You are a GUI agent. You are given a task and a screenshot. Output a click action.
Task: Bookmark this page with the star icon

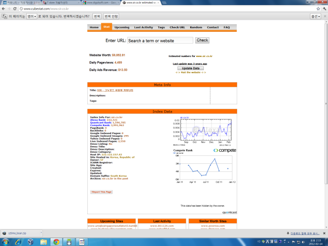click(318, 9)
